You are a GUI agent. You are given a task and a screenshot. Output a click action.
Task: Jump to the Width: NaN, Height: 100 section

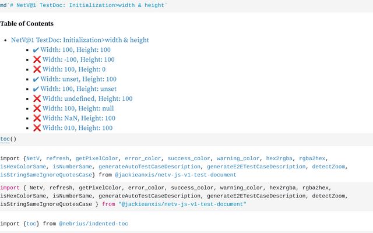[79, 118]
